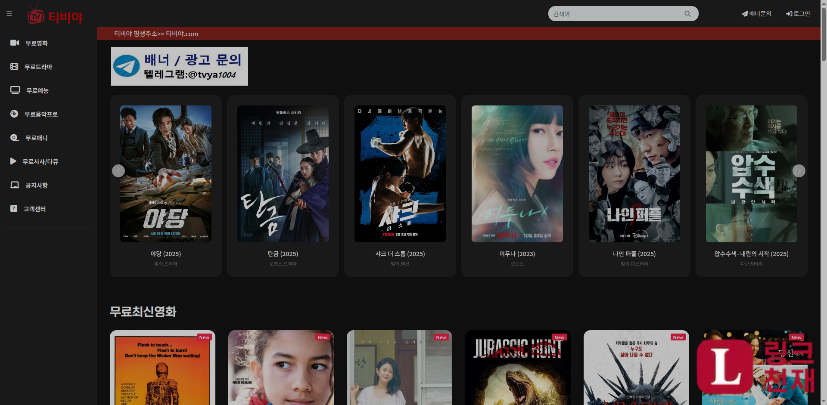Click the monitor icon for 무료예능

click(15, 90)
